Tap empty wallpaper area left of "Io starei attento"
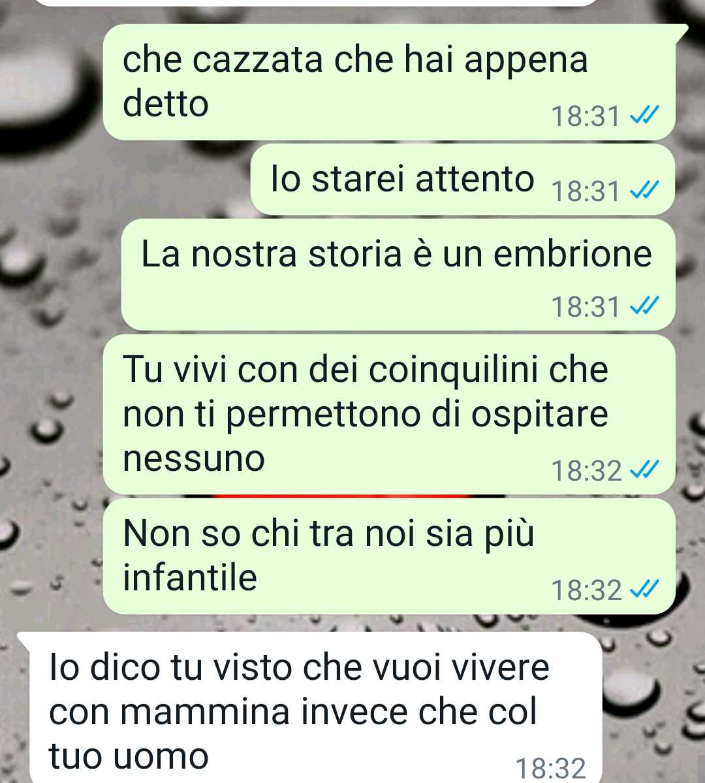 point(125,181)
